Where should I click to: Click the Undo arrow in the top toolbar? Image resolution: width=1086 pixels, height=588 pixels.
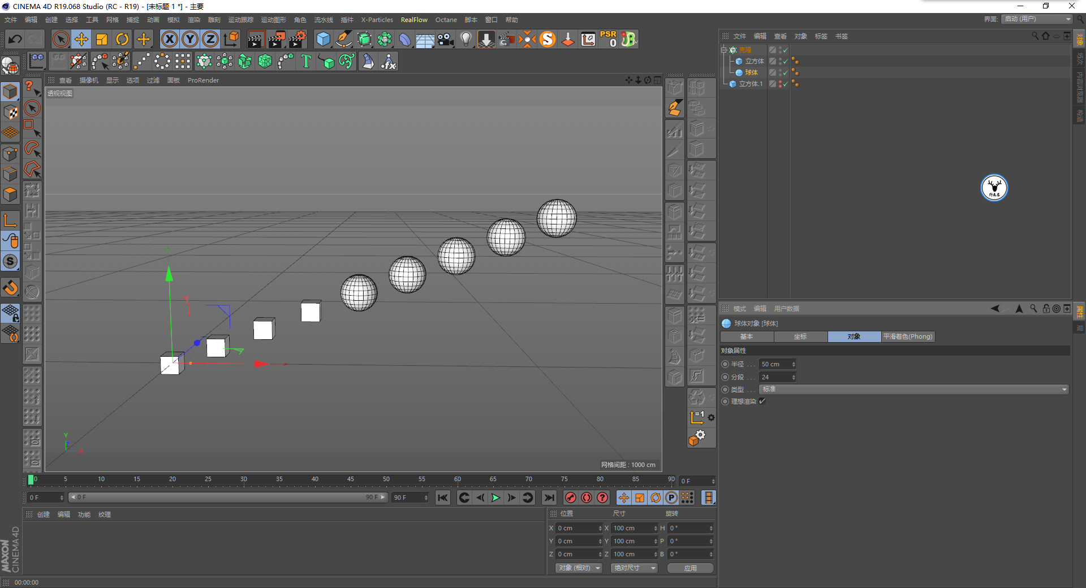[15, 40]
